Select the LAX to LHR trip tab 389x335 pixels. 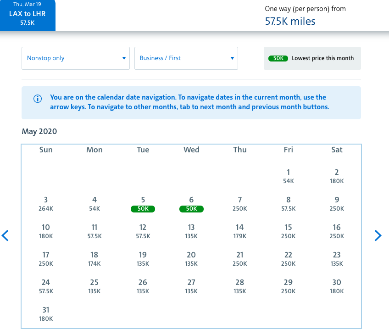coord(28,14)
